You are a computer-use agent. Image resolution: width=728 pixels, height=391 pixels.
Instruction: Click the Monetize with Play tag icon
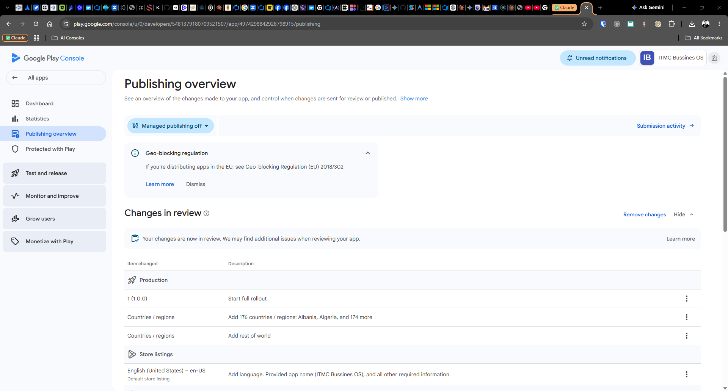[x=15, y=241]
